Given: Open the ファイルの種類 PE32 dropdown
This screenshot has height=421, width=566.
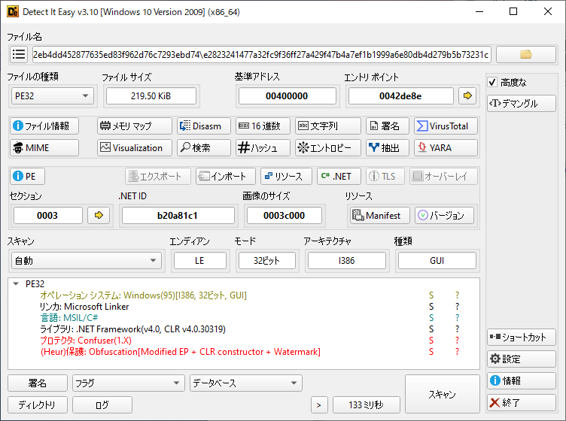Looking at the screenshot, I should click(53, 96).
